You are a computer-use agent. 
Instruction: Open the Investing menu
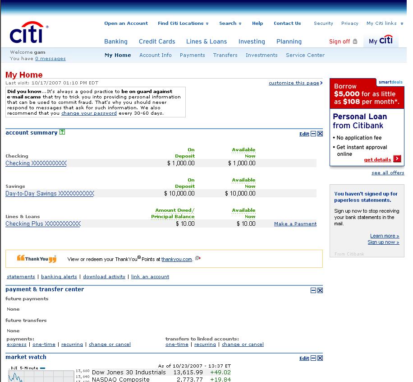point(252,42)
